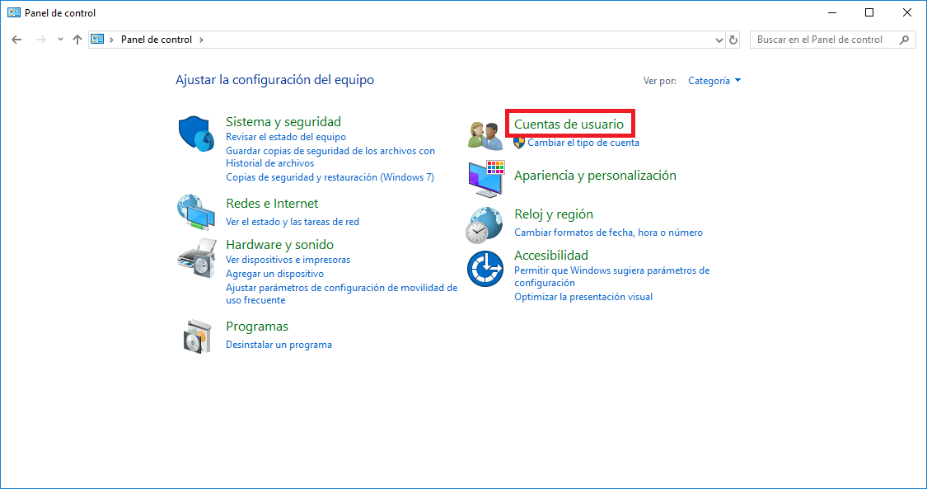Click Permitir que Windows sugiera parámetros de configuración
927x489 pixels.
tap(612, 277)
